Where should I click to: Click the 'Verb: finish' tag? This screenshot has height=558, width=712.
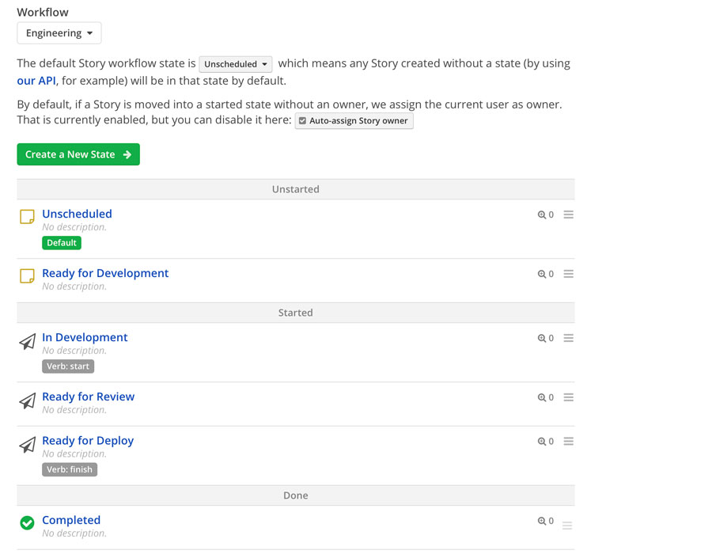pyautogui.click(x=70, y=469)
